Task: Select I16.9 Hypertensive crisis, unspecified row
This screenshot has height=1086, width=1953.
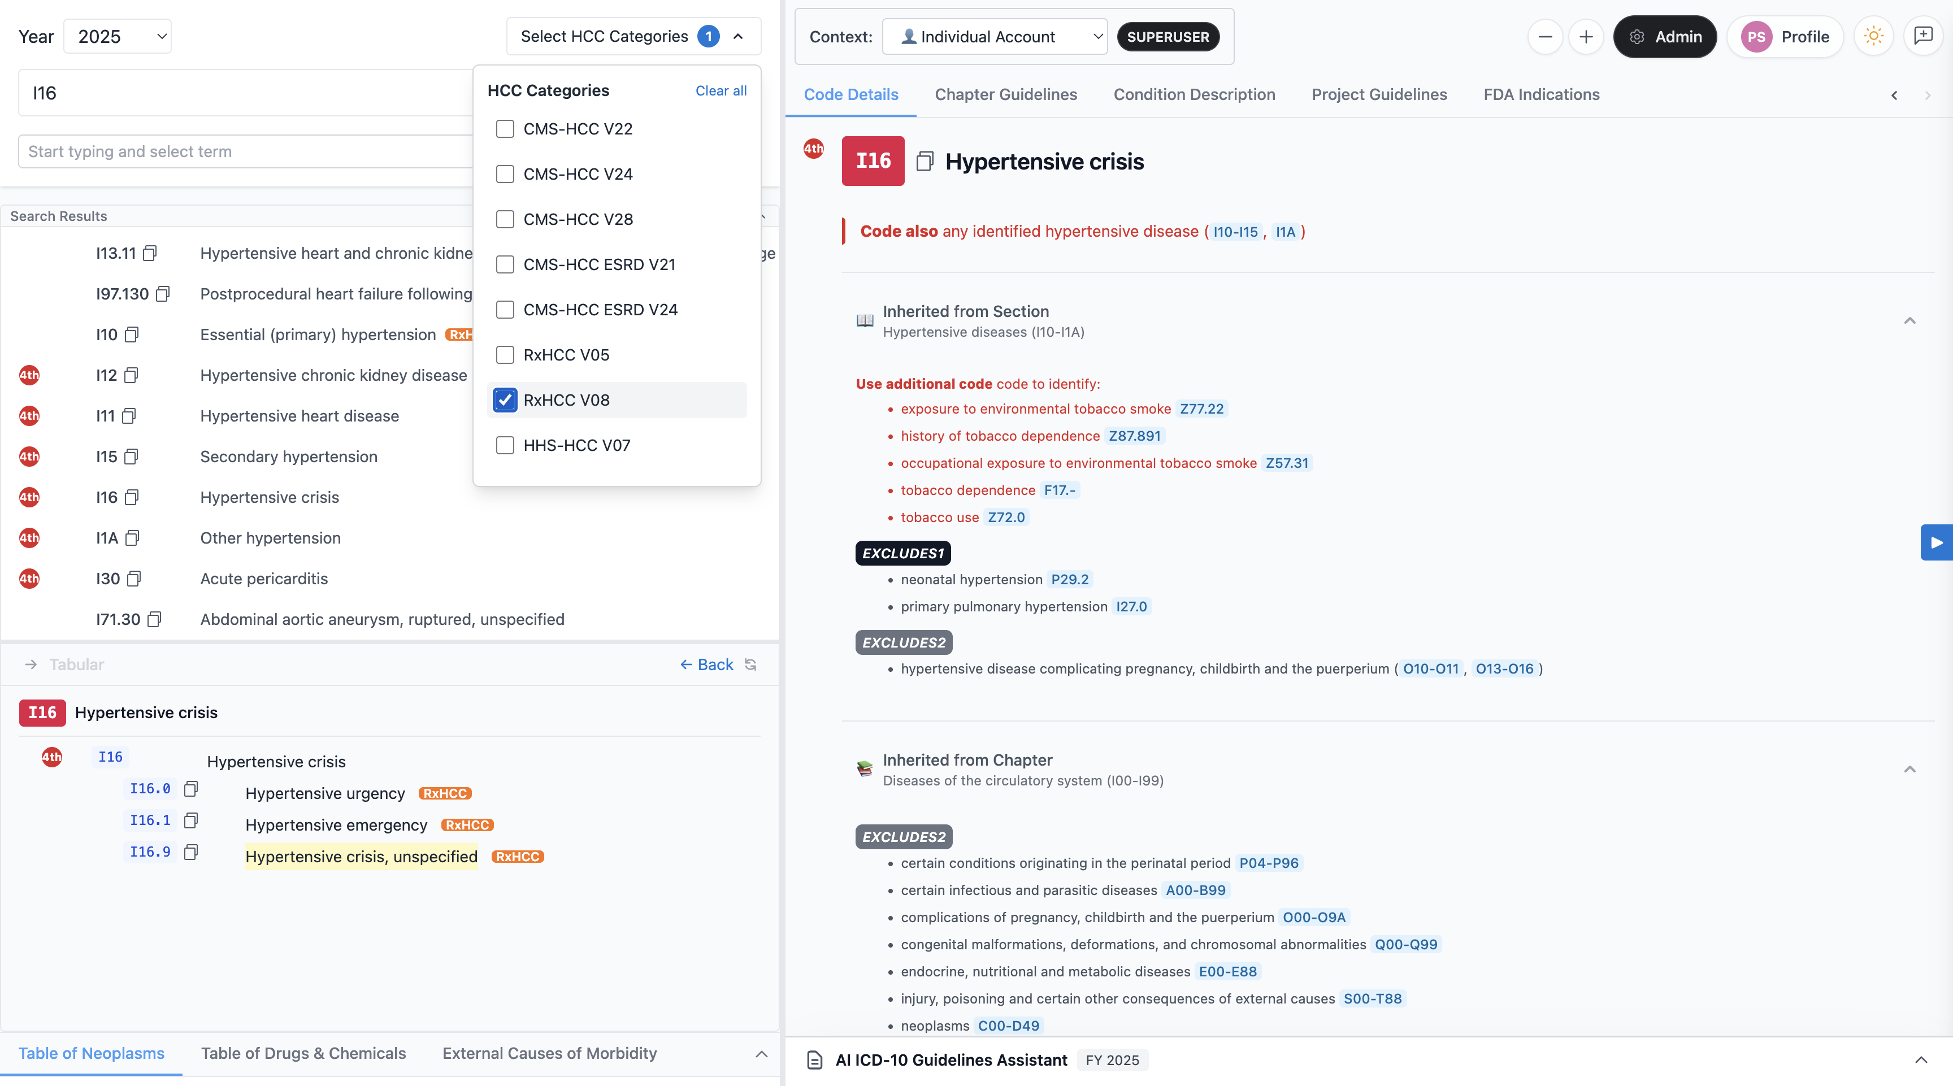Action: tap(362, 857)
